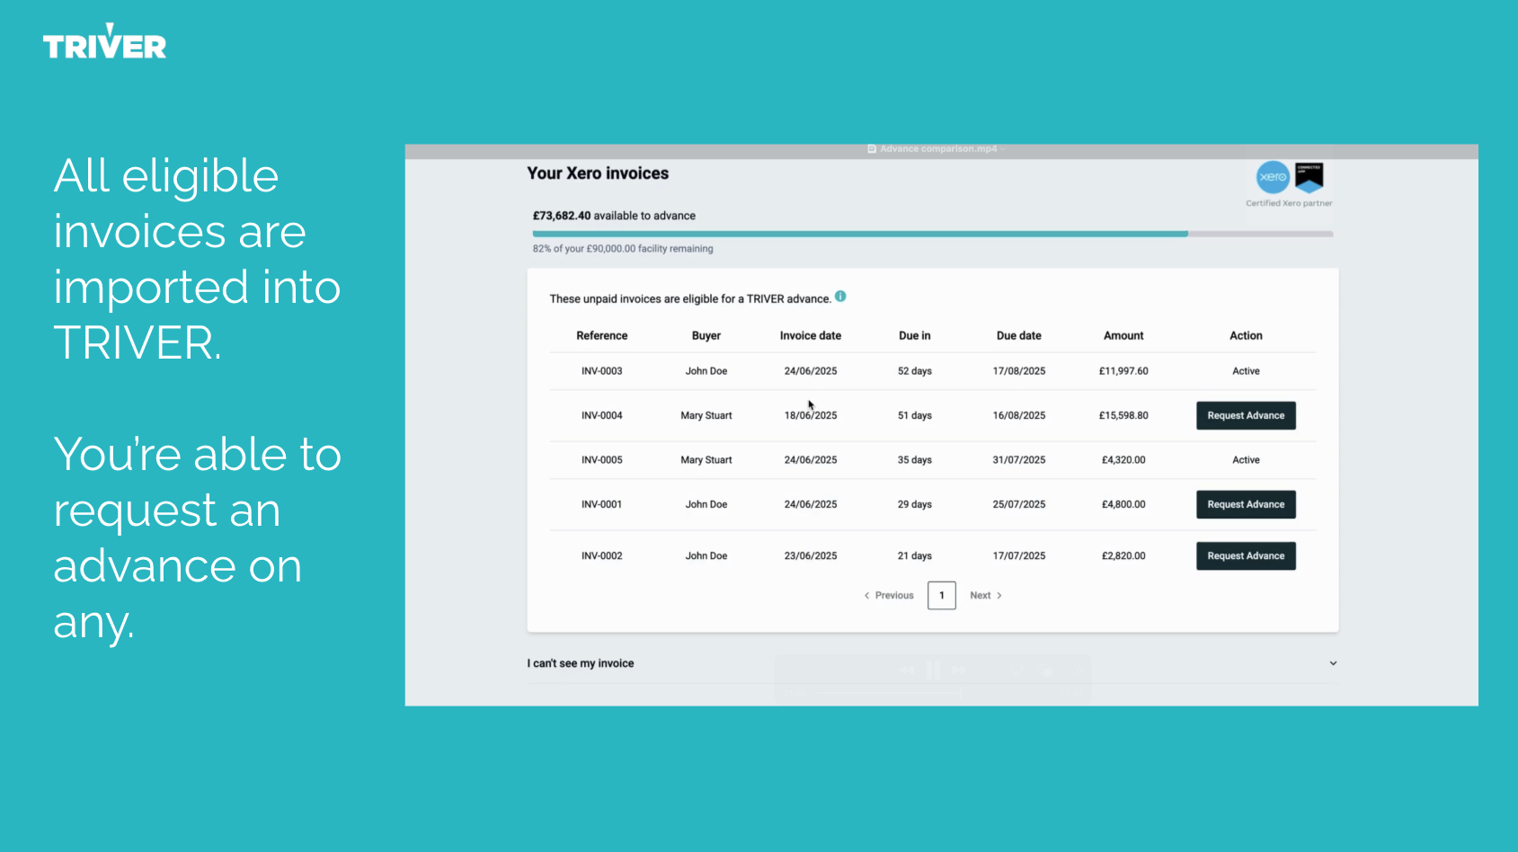Click the Action column header
Image resolution: width=1518 pixels, height=852 pixels.
pyautogui.click(x=1246, y=335)
